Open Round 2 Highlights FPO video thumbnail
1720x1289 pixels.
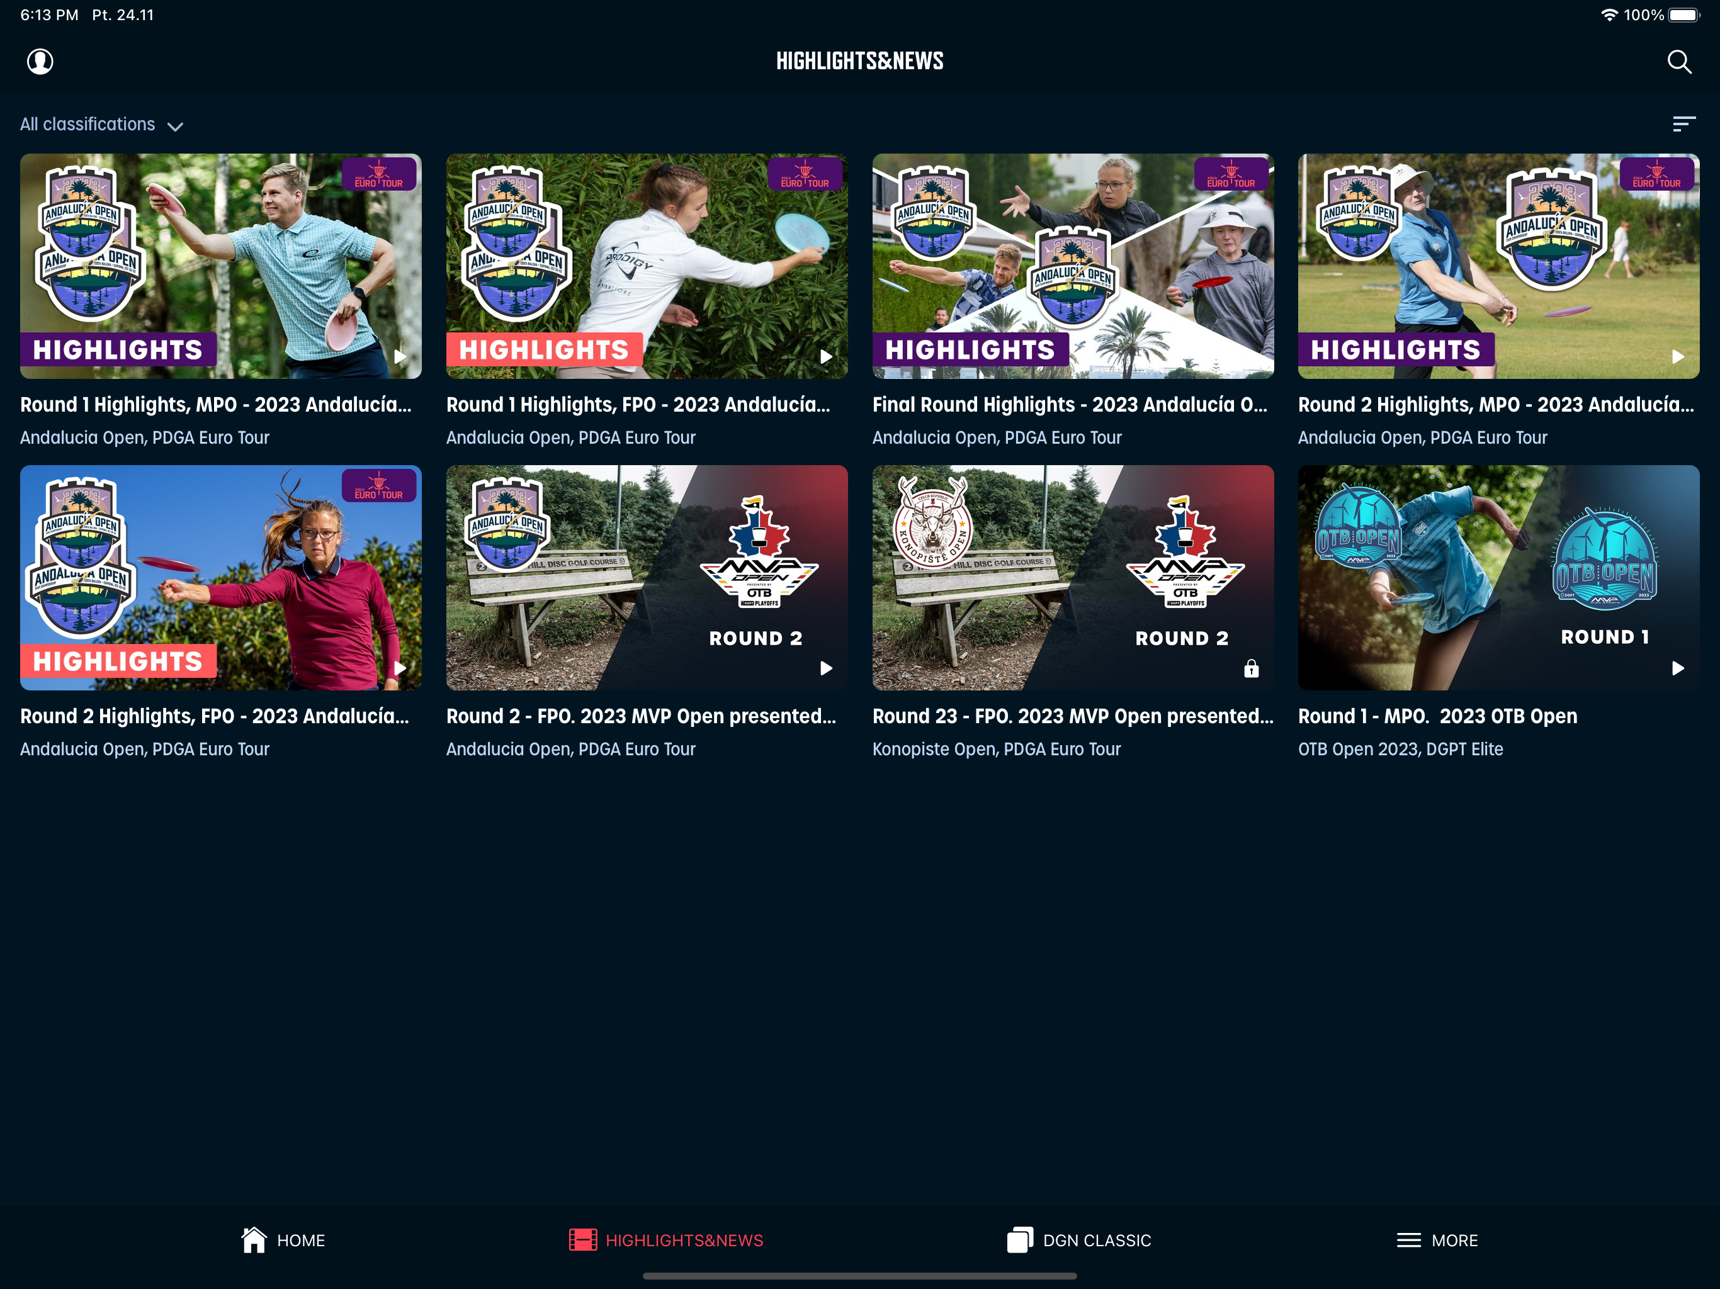tap(221, 577)
